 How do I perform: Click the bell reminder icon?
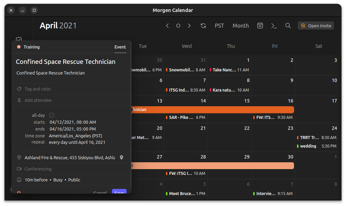19,180
